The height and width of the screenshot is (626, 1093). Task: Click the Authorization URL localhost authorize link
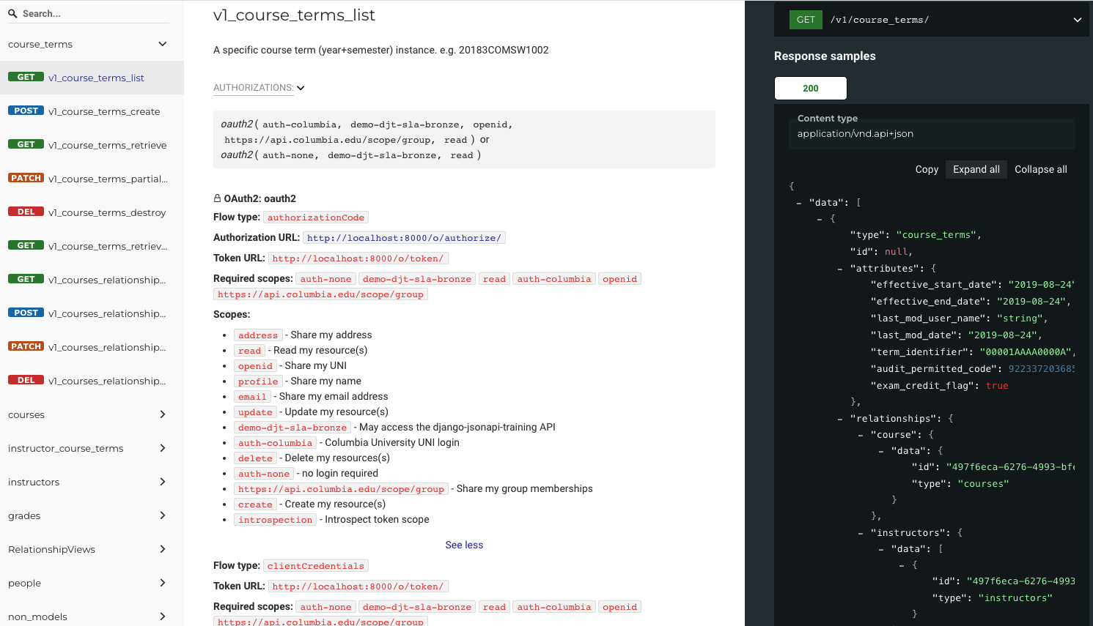tap(404, 238)
